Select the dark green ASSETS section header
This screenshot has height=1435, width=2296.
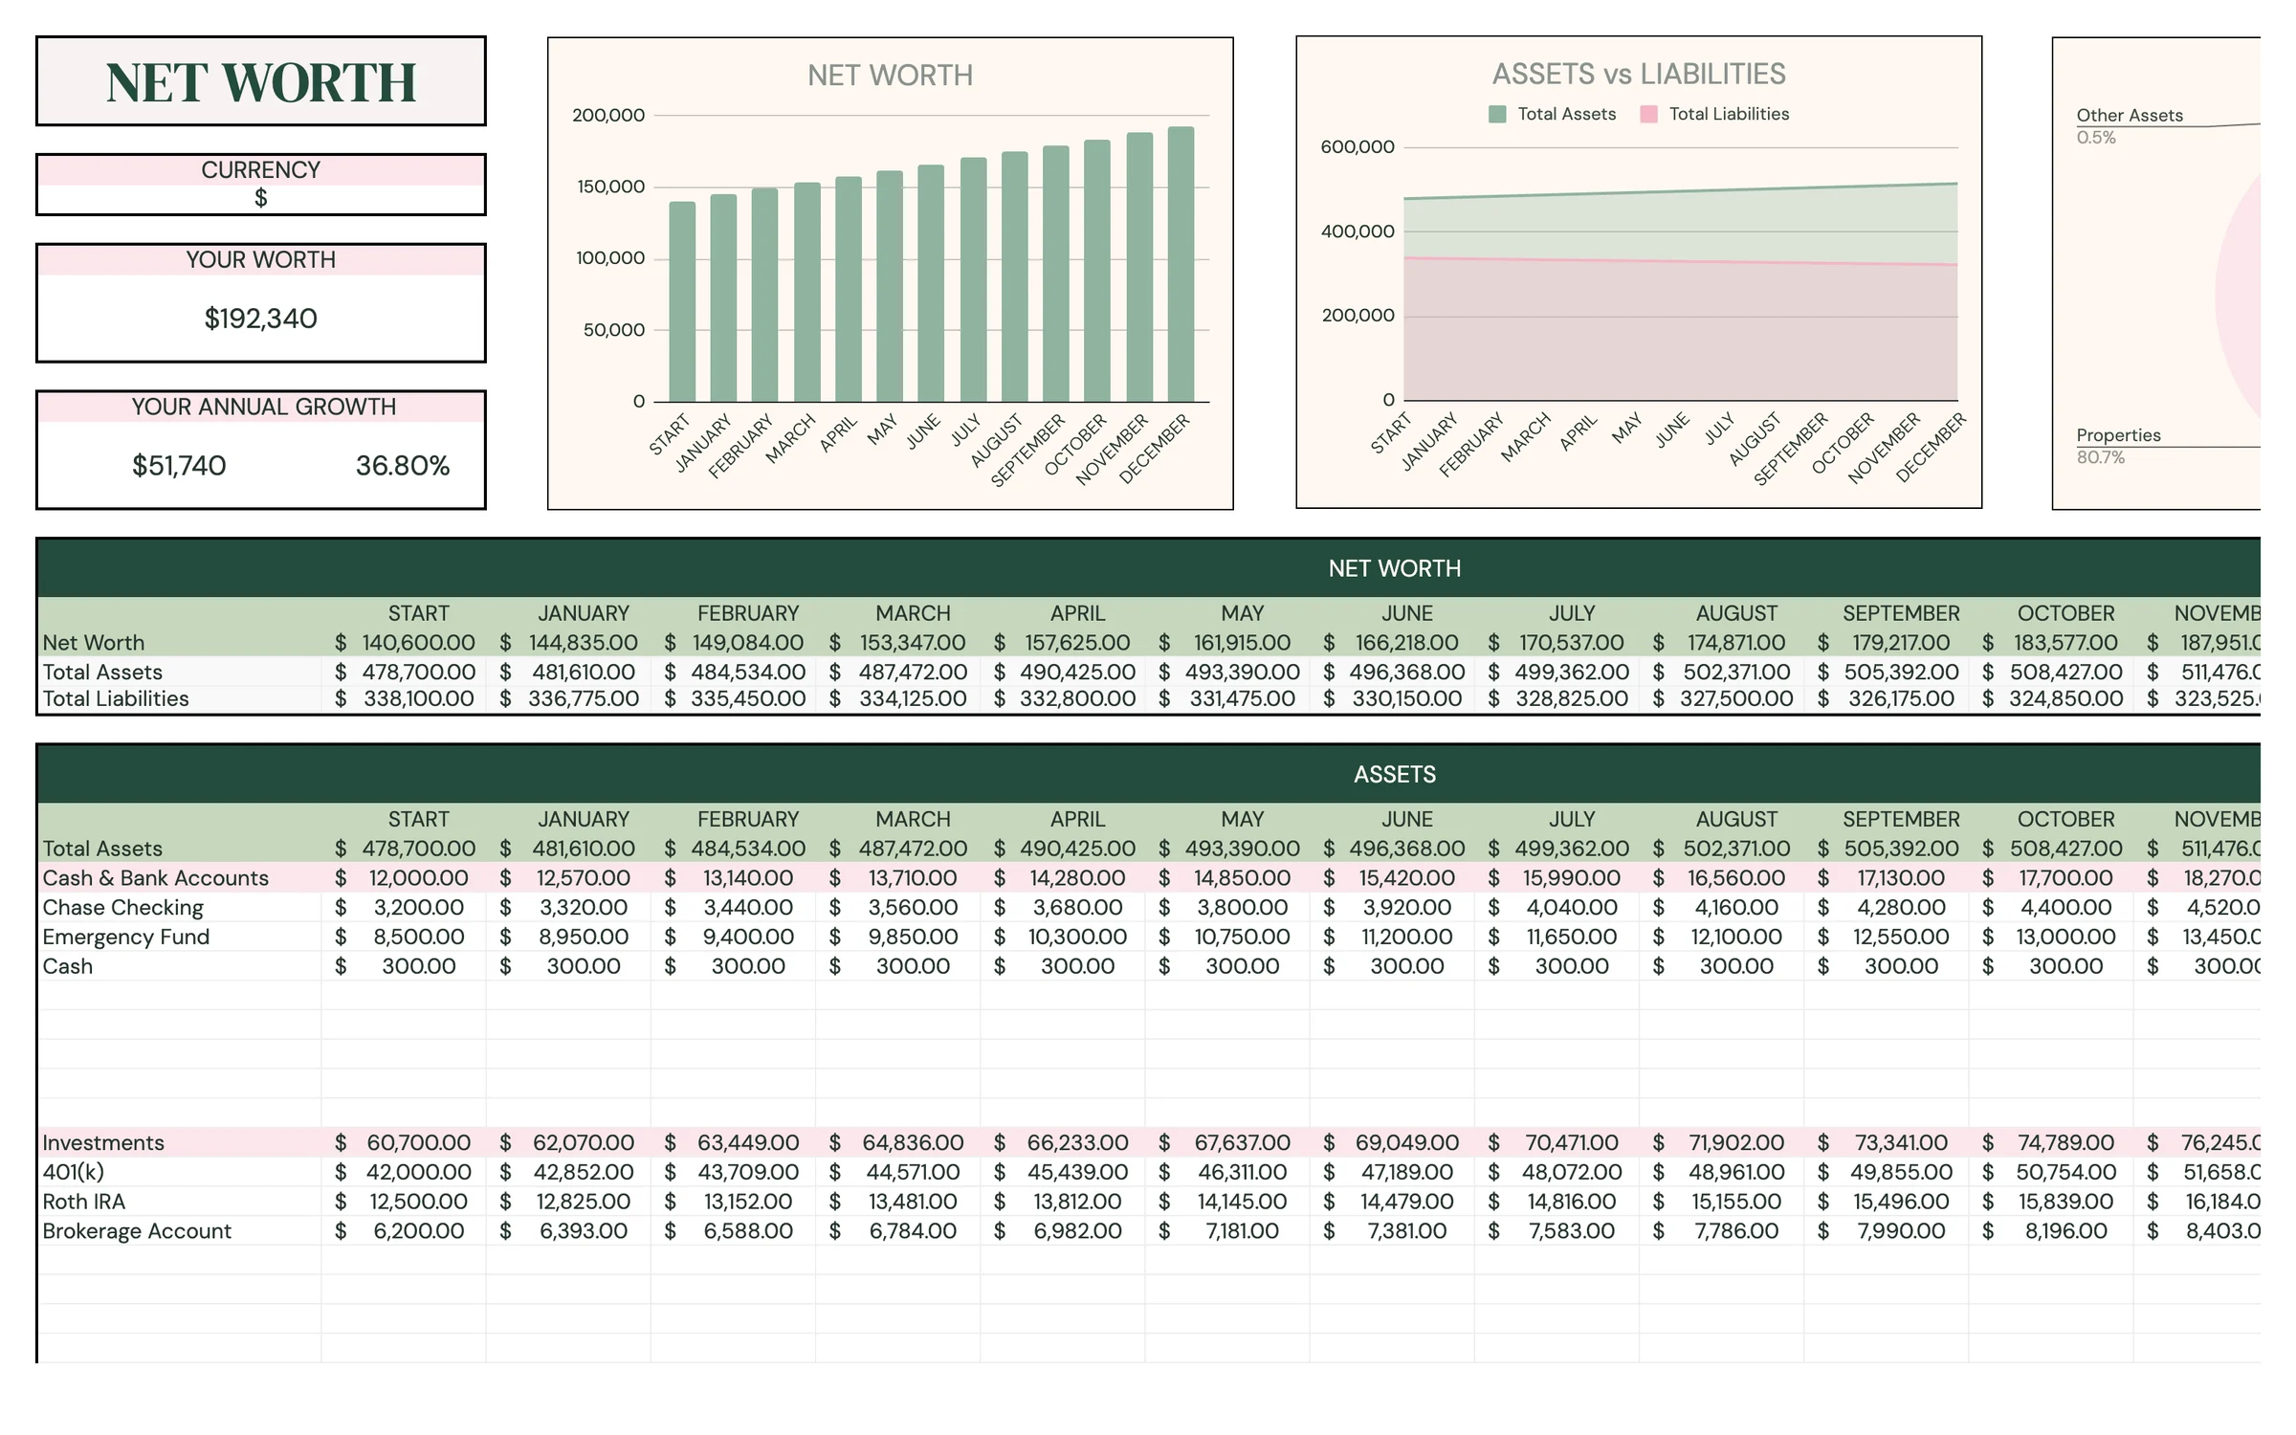(x=1148, y=774)
